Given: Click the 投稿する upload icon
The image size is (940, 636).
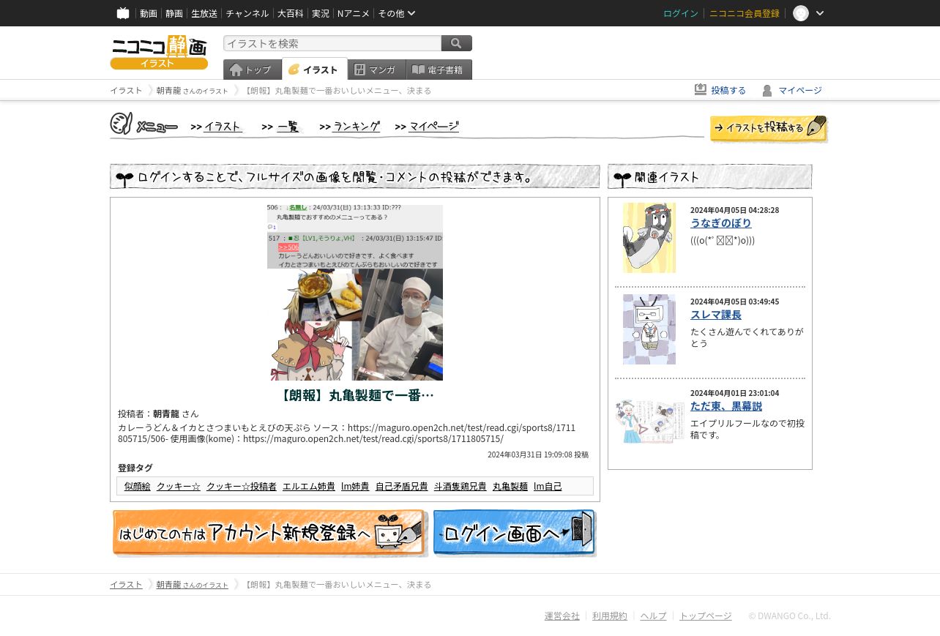Looking at the screenshot, I should pyautogui.click(x=701, y=89).
